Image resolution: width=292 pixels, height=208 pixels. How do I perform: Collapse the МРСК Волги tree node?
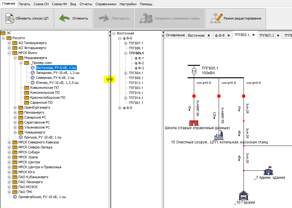(x=9, y=53)
